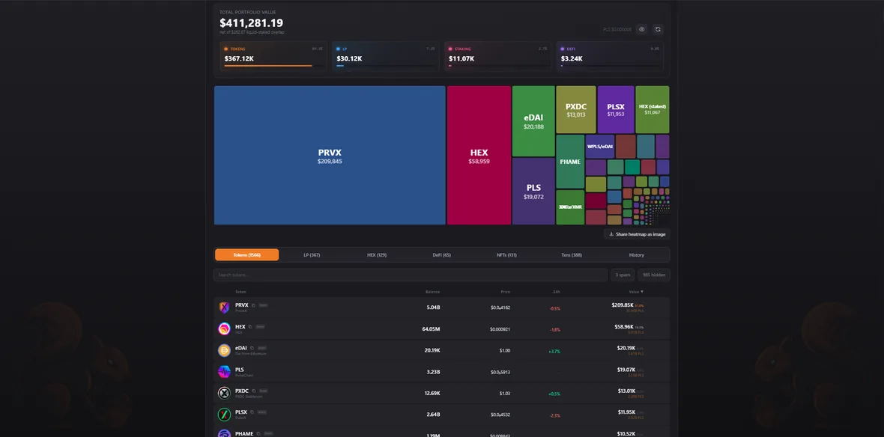Viewport: 884px width, 437px height.
Task: Sort by the Price column header
Action: [505, 292]
